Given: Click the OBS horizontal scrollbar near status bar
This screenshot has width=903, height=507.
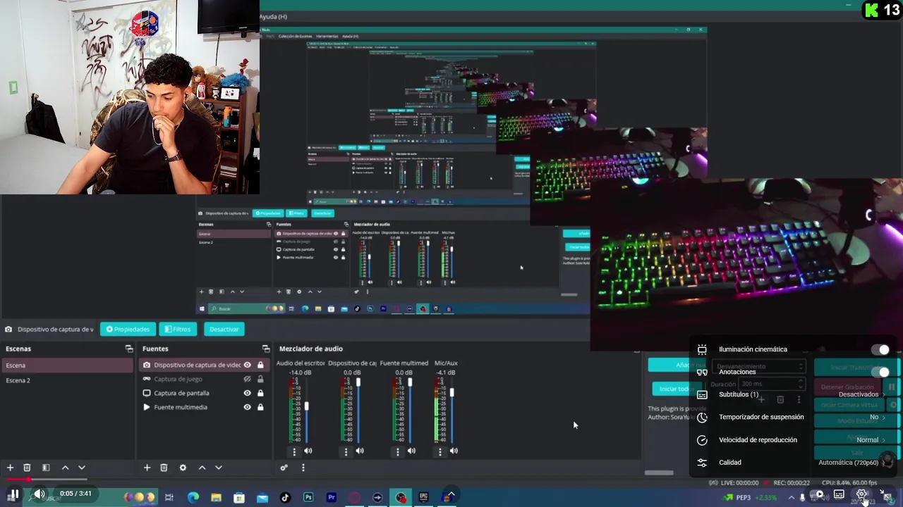Looking at the screenshot, I should 660,472.
